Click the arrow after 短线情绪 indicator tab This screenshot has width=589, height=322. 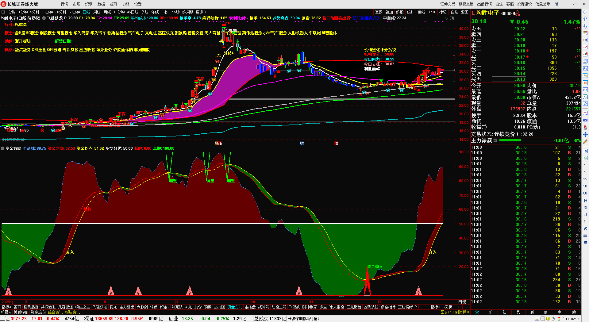tap(416, 307)
